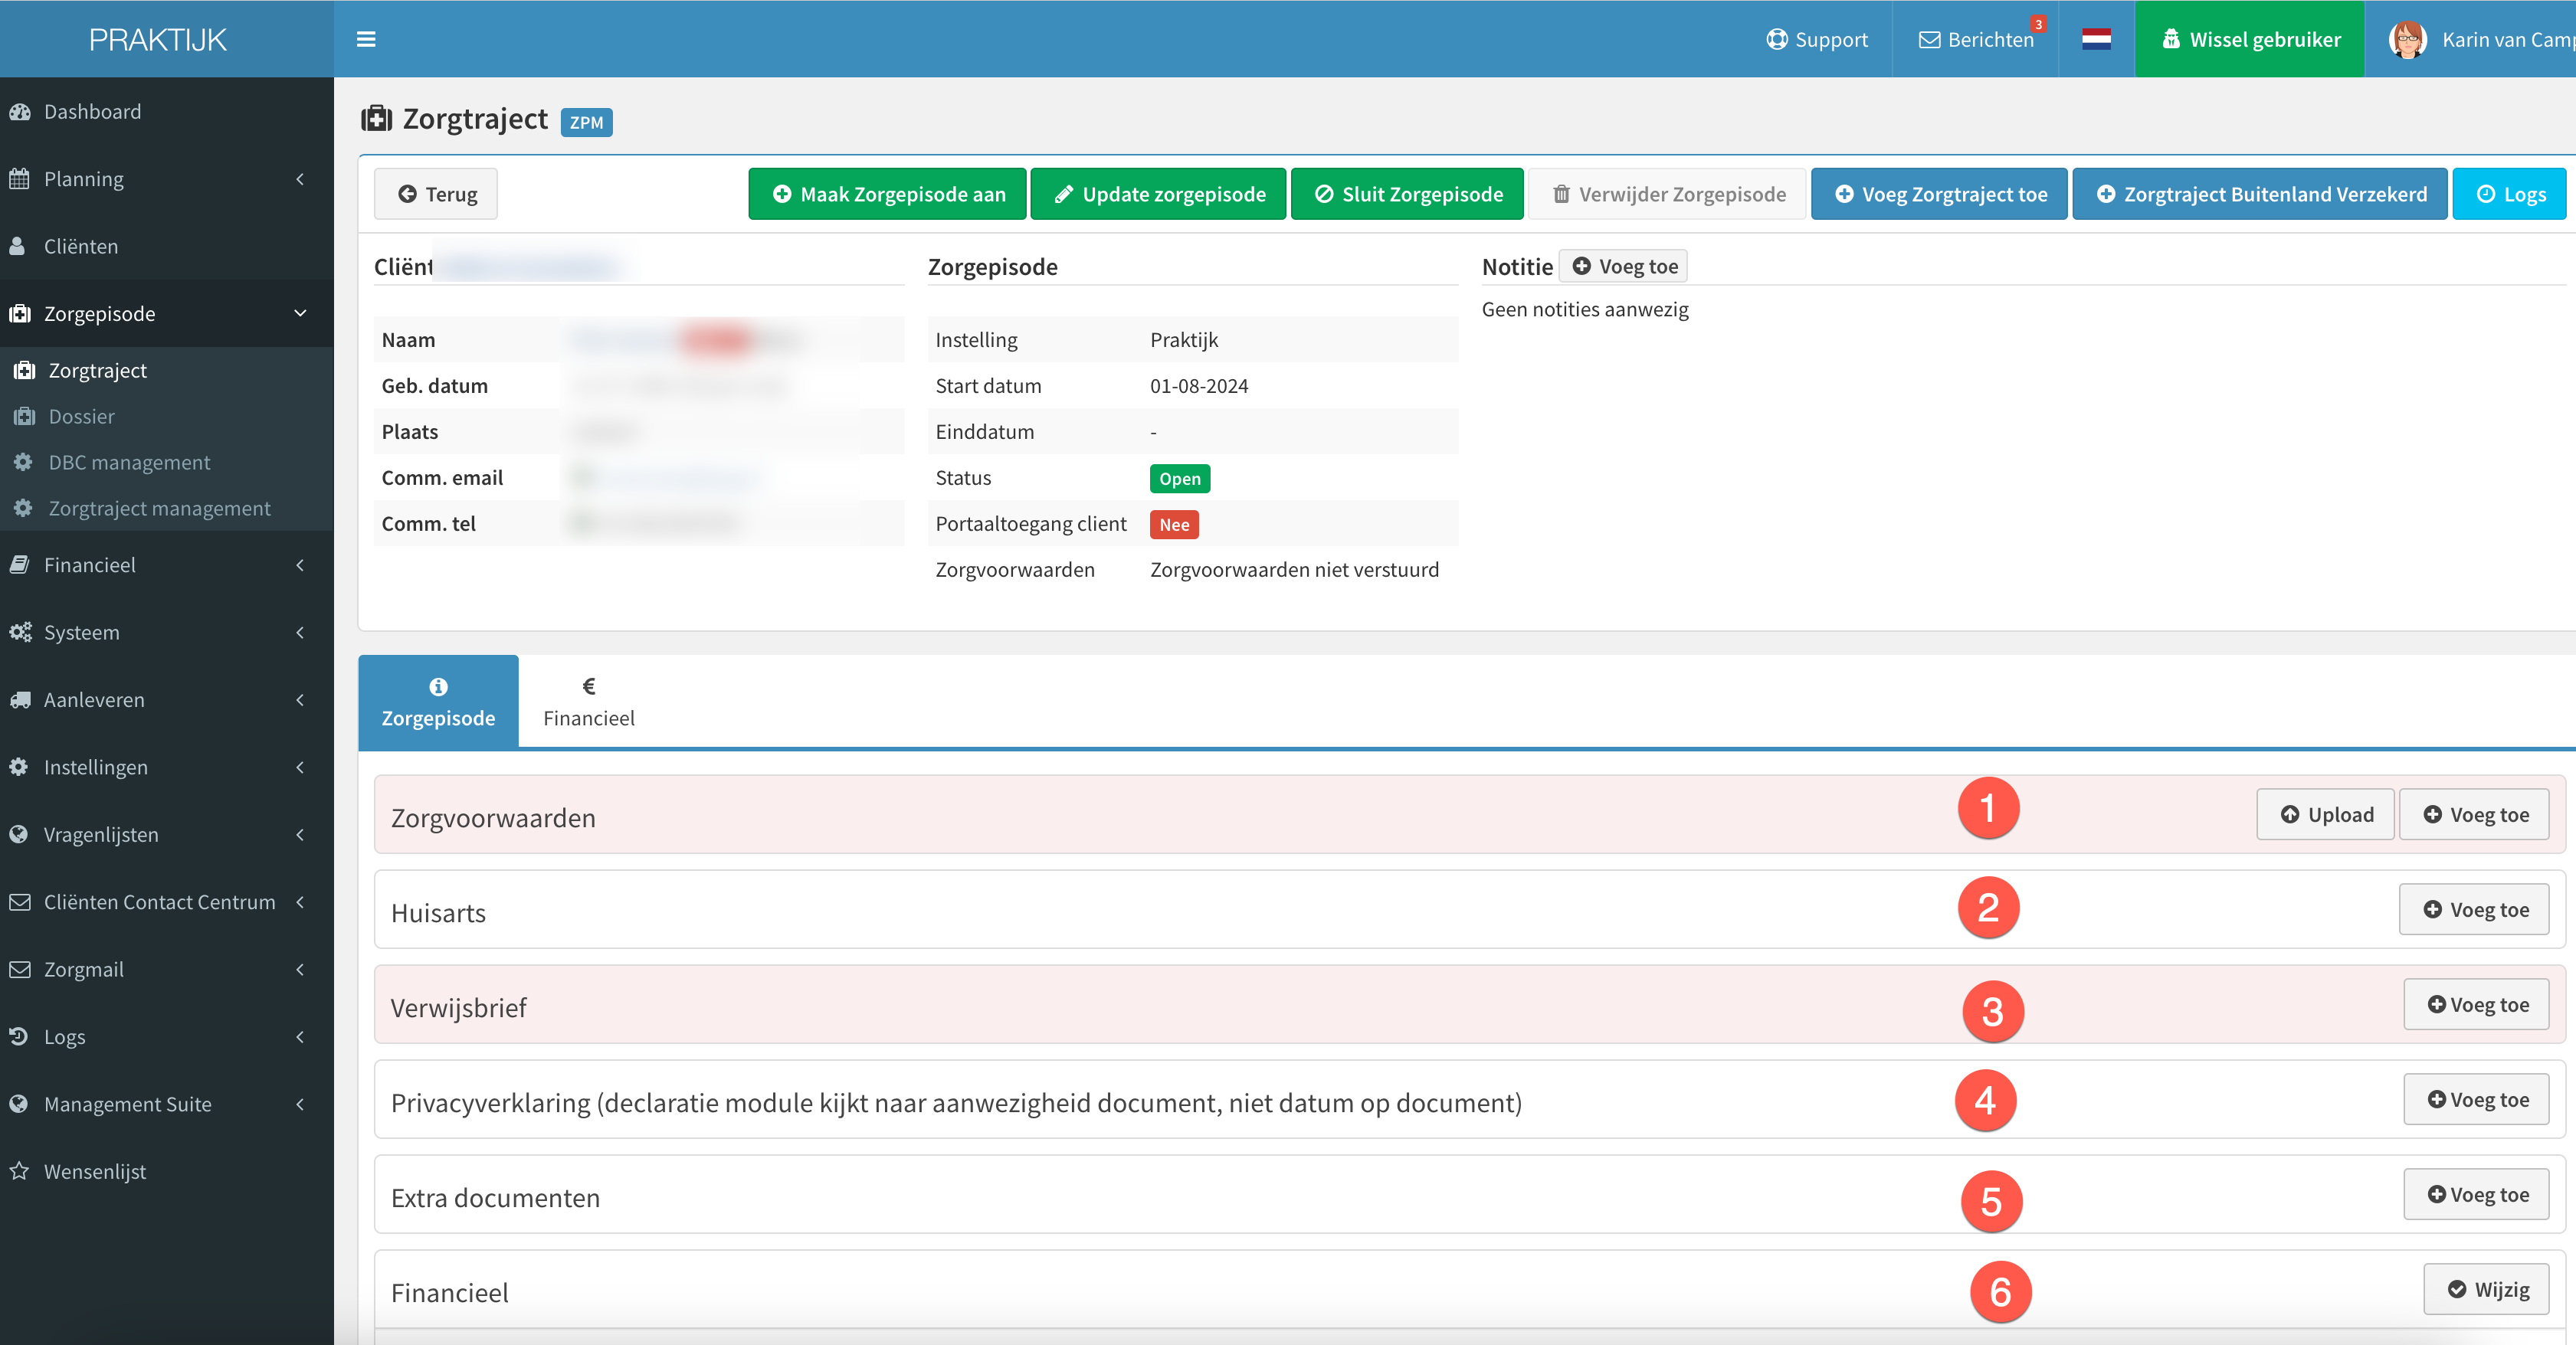This screenshot has width=2576, height=1345.
Task: Click Verwijder Zorgepisode button
Action: pos(1668,194)
